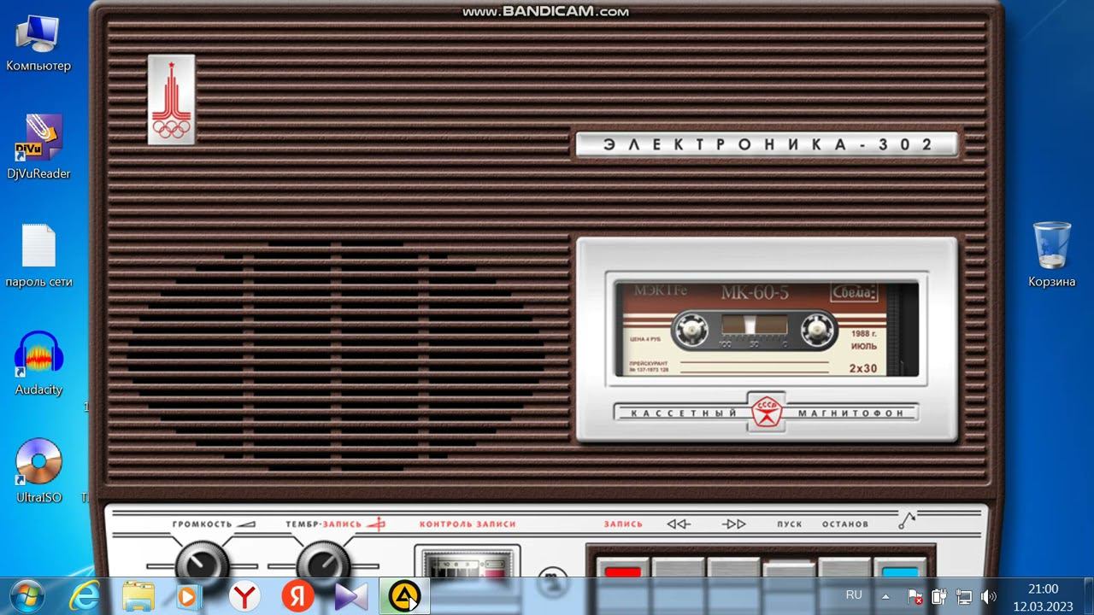Click the active AIMP player taskbar button
1094x615 pixels.
coord(404,596)
